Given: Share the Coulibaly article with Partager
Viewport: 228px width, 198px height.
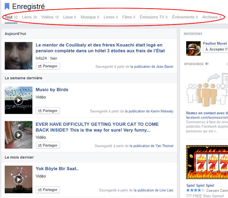Looking at the screenshot, I should point(48,66).
